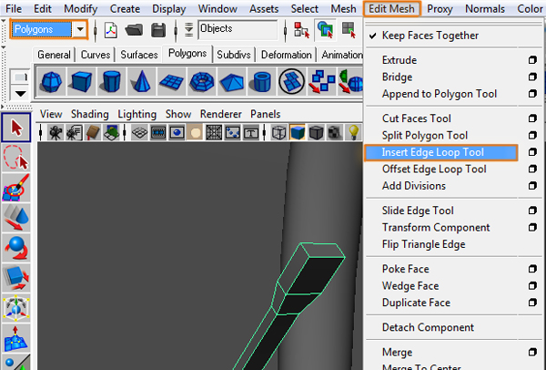Click the New Scene icon
The width and height of the screenshot is (546, 370).
click(111, 30)
